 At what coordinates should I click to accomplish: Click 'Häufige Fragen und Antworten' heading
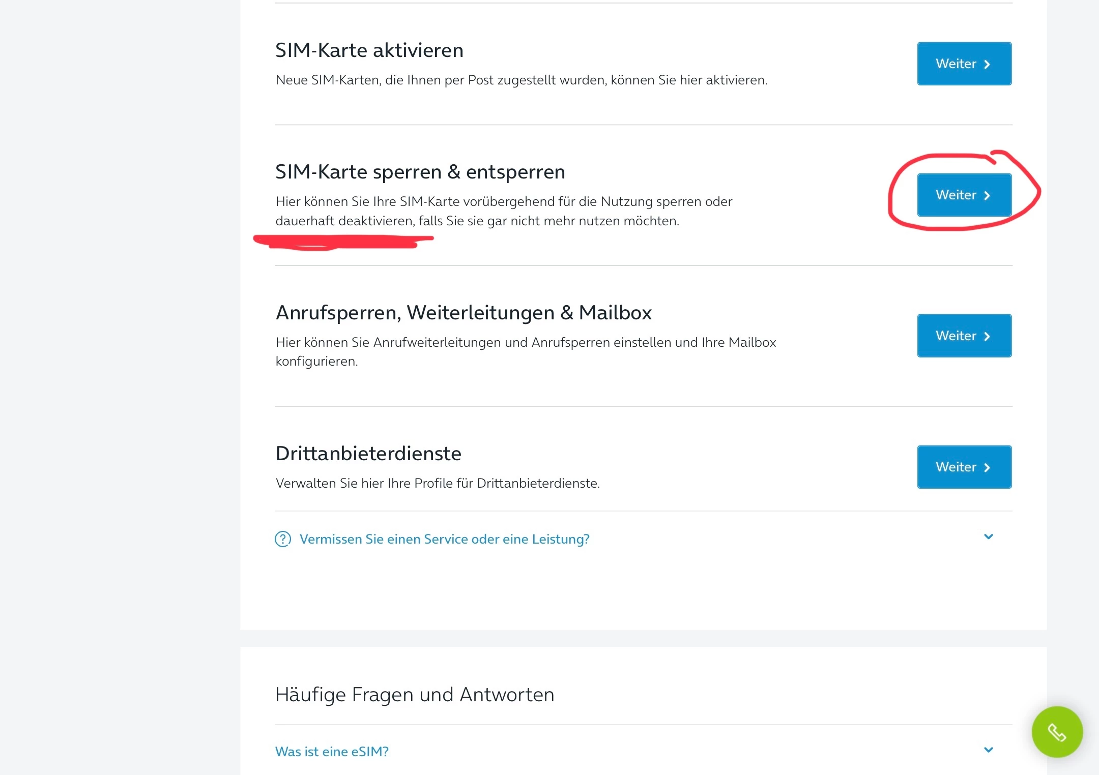tap(414, 695)
